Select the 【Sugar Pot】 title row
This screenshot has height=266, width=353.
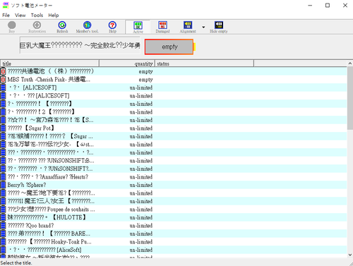(x=174, y=128)
